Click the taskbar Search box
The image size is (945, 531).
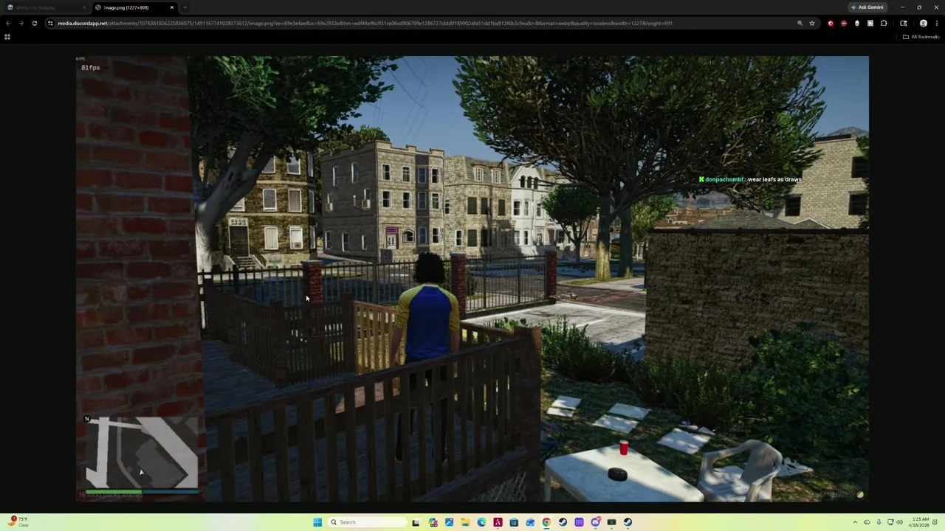(368, 522)
